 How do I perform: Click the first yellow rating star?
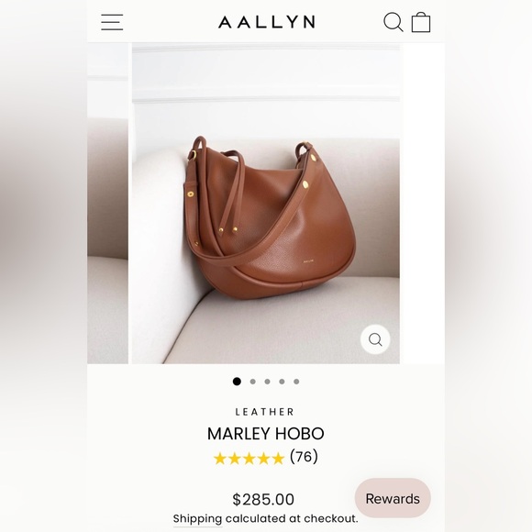point(220,459)
